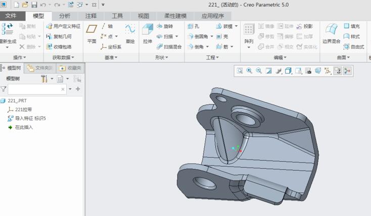
Task: Start the 筋 rib tool
Action: pyautogui.click(x=222, y=47)
